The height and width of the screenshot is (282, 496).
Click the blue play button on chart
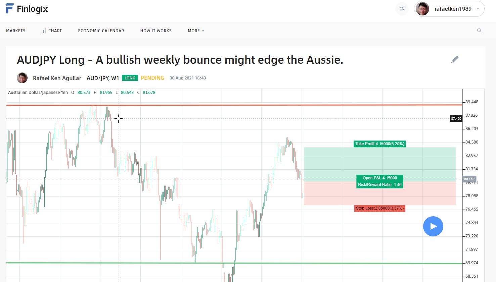tap(433, 226)
